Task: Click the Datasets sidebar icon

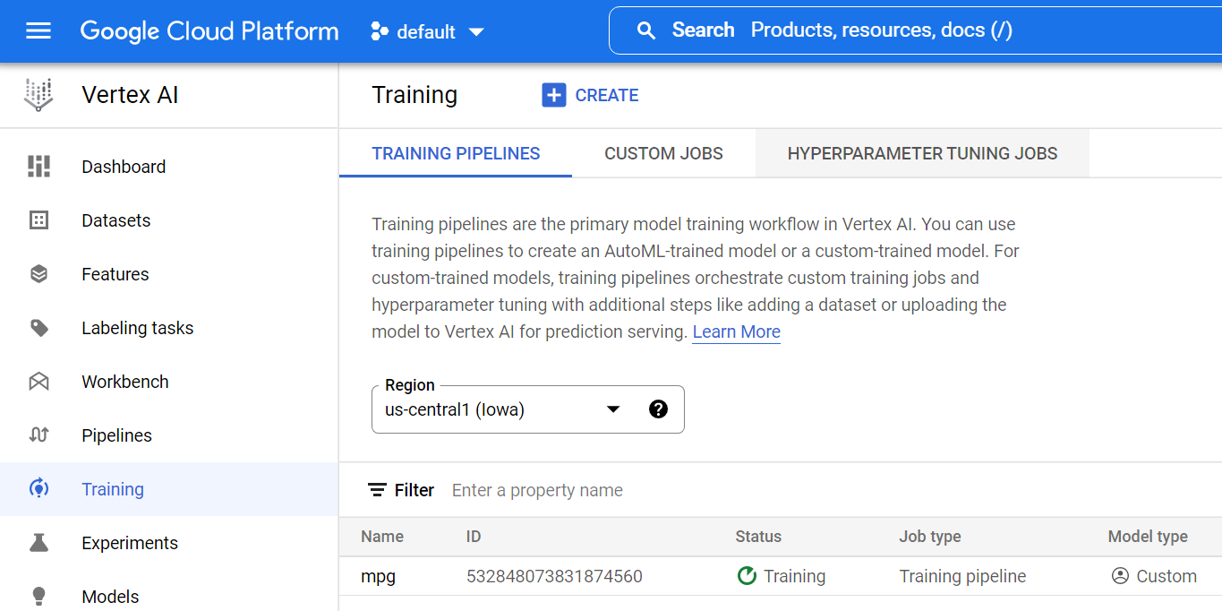Action: click(x=38, y=220)
